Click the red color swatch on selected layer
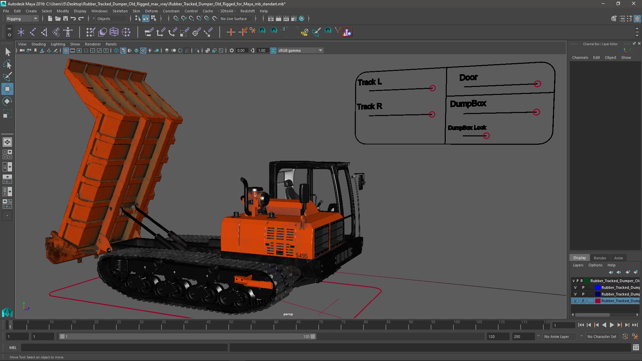 click(x=598, y=301)
